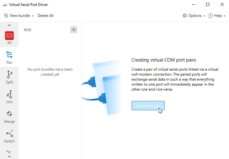Viewport: 229px width, 159px height.
Task: Click the PAIR panel heading
Action: tap(27, 30)
